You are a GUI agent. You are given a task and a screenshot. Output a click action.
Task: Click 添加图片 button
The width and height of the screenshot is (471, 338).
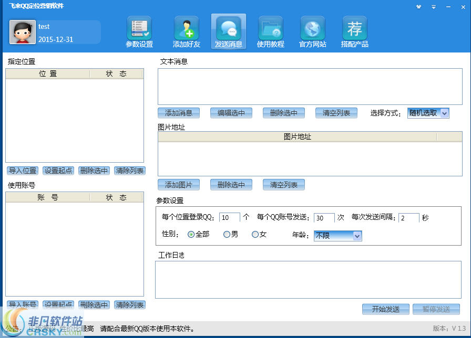pyautogui.click(x=179, y=185)
